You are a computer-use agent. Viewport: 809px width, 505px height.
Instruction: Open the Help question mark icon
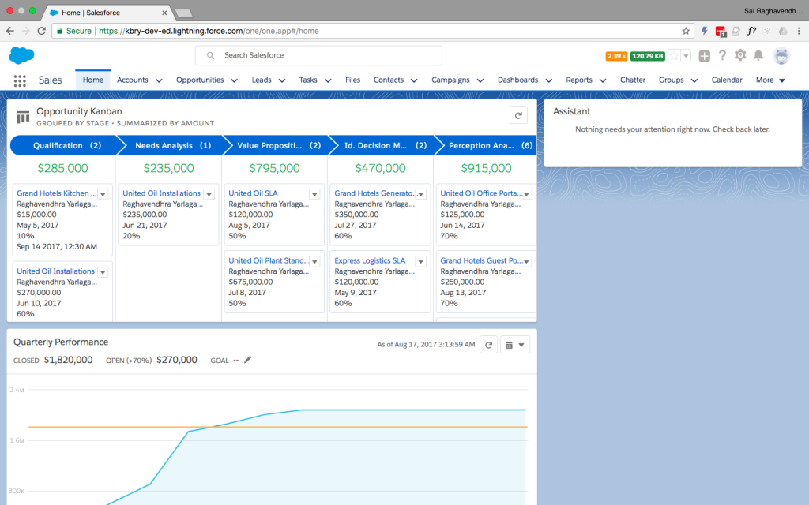tap(722, 56)
